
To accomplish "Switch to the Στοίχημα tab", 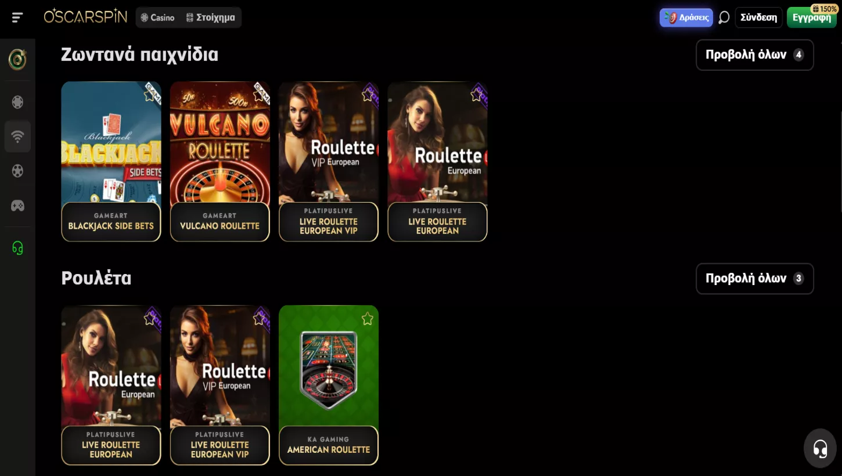I will coord(210,17).
